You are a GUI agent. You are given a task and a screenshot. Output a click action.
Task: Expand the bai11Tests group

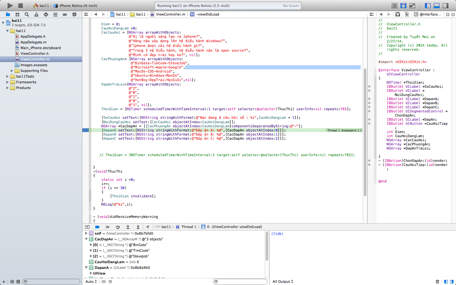8,76
